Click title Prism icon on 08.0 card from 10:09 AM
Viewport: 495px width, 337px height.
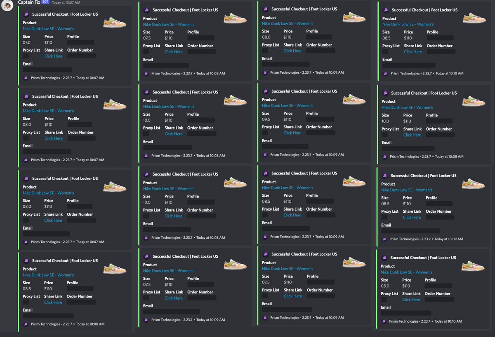266,9
